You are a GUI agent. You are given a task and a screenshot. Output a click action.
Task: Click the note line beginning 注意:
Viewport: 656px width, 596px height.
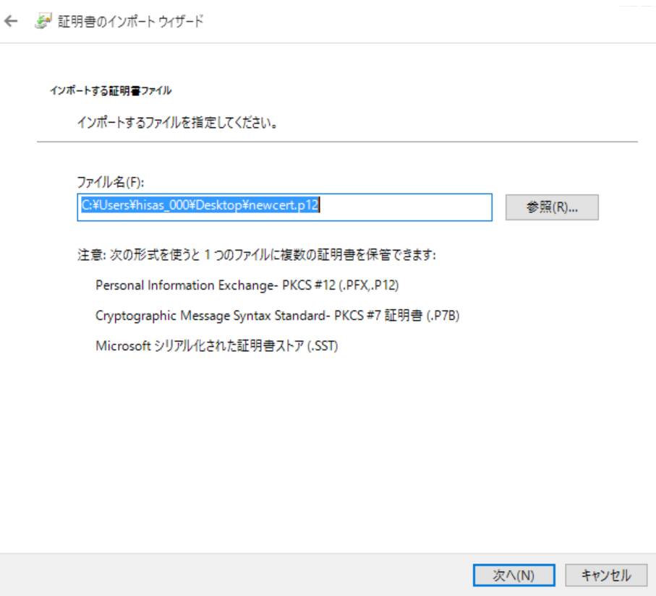[257, 254]
